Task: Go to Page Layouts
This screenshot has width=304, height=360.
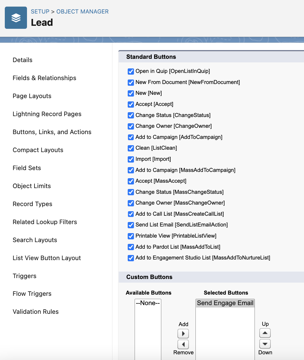Action: coord(32,96)
